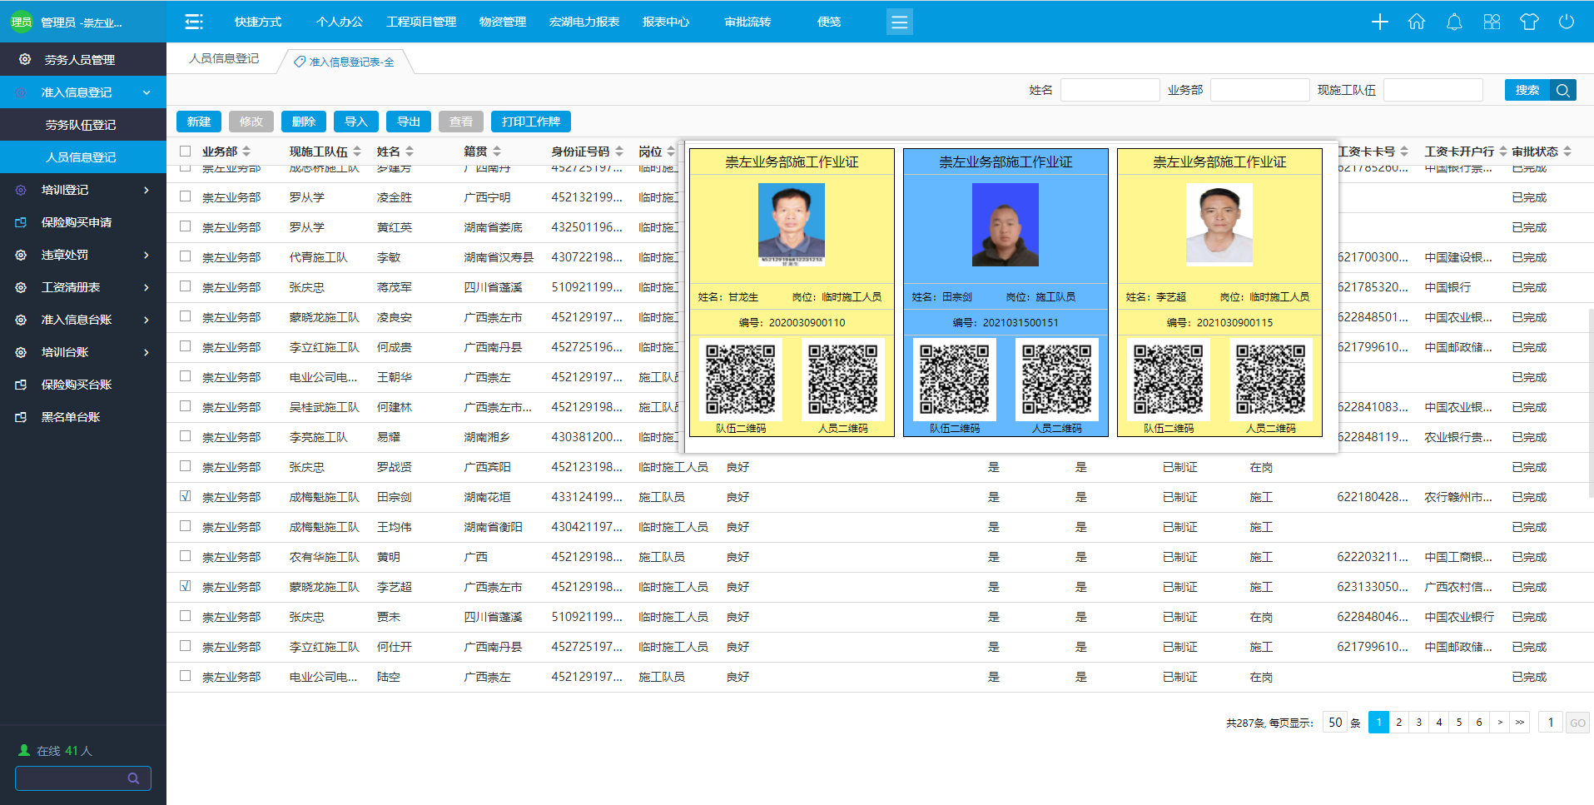
Task: Uncheck the 田宗剑 row checkbox
Action: tap(186, 496)
